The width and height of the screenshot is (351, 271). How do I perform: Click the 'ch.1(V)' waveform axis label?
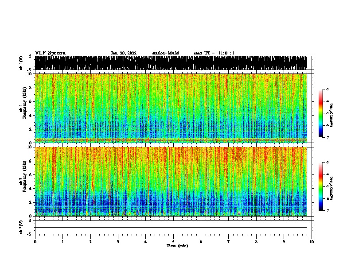pos(21,63)
